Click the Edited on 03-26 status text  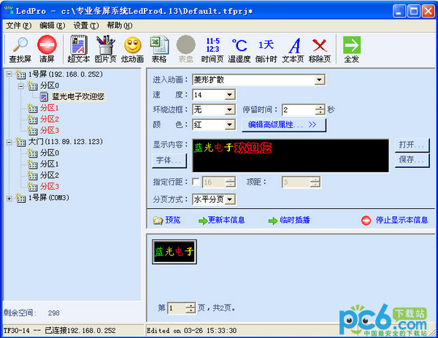pos(191,331)
